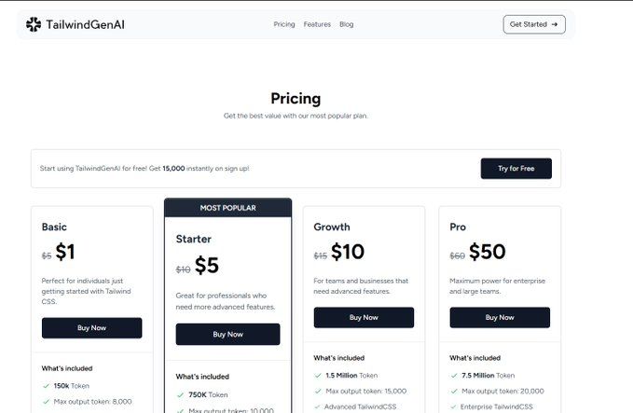Go to the Blog nav link
The height and width of the screenshot is (413, 633).
click(x=347, y=24)
